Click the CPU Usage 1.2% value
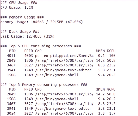The width and height of the screenshot is (138, 116). pos(28,8)
